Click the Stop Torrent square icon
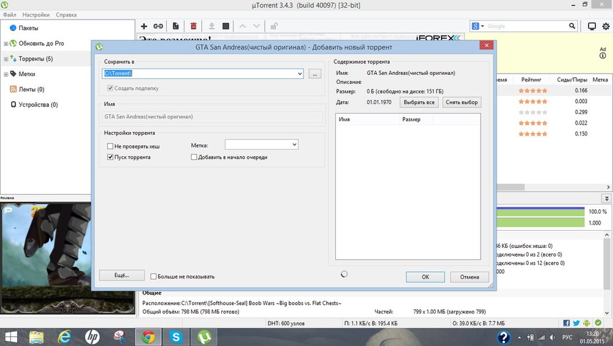The height and width of the screenshot is (346, 613). pyautogui.click(x=226, y=26)
